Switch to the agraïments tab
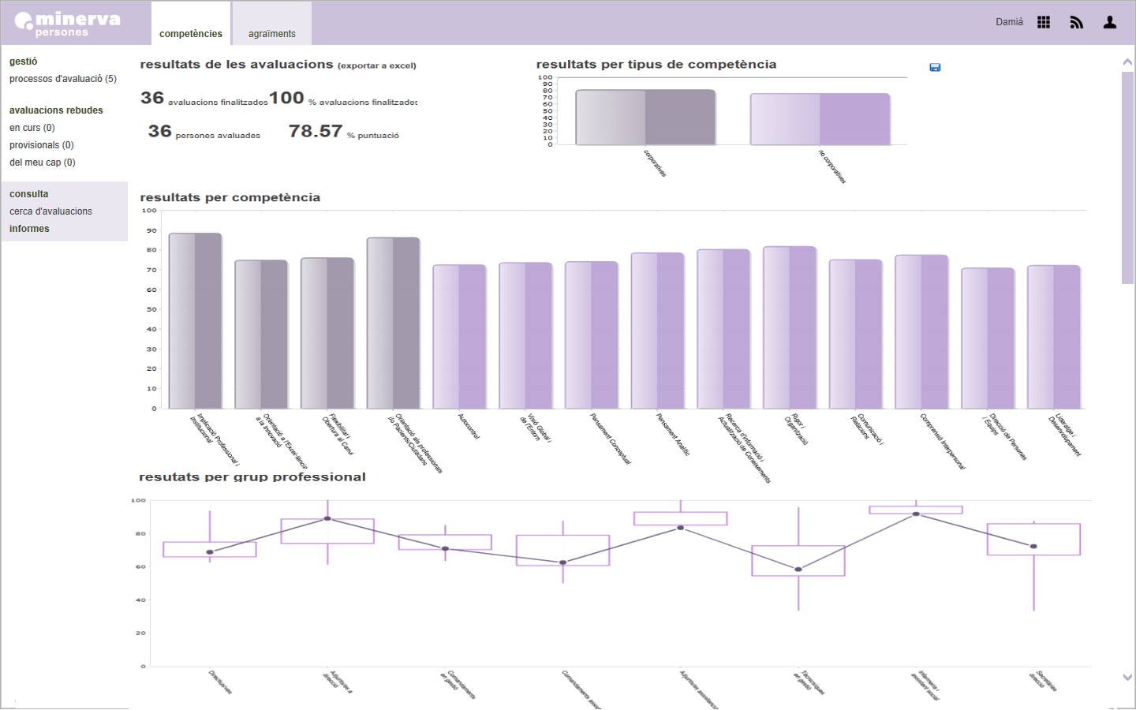Screen dimensions: 1136x710 tap(272, 24)
